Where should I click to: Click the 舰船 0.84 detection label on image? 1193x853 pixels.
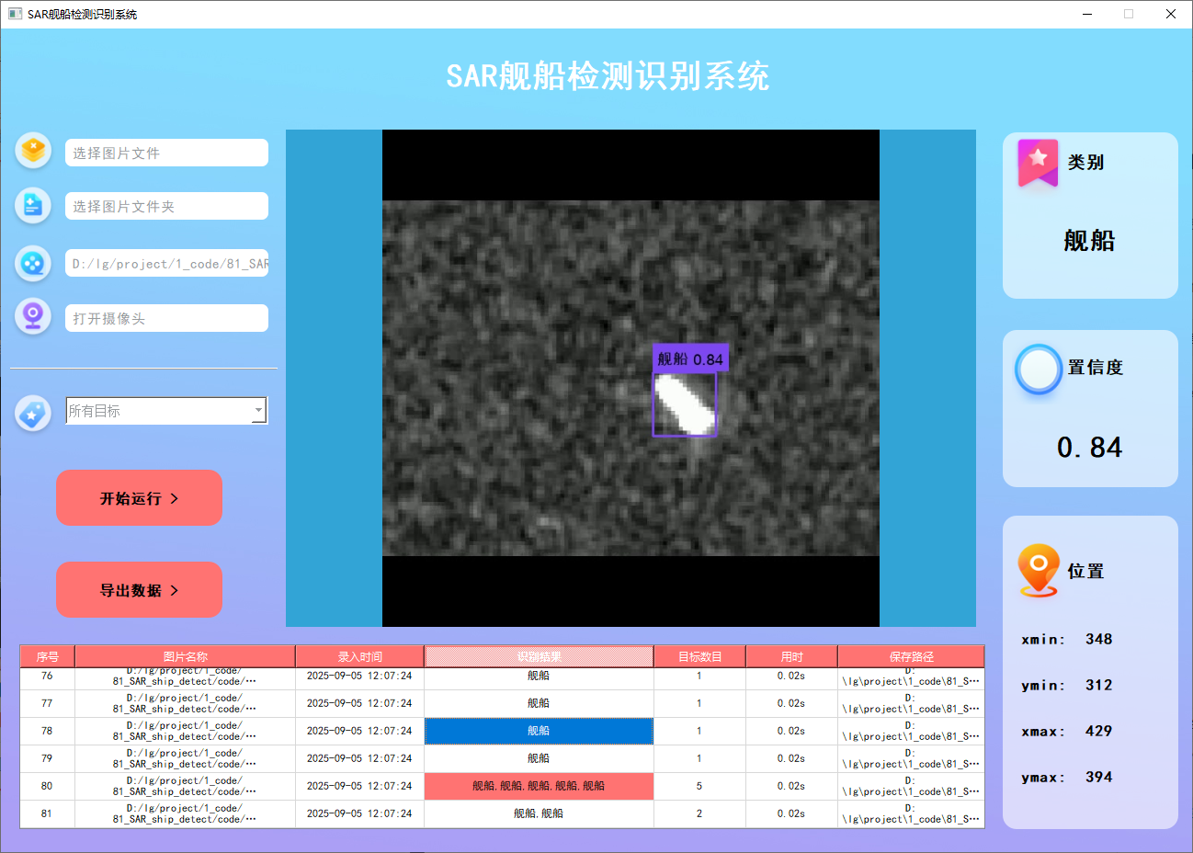690,358
